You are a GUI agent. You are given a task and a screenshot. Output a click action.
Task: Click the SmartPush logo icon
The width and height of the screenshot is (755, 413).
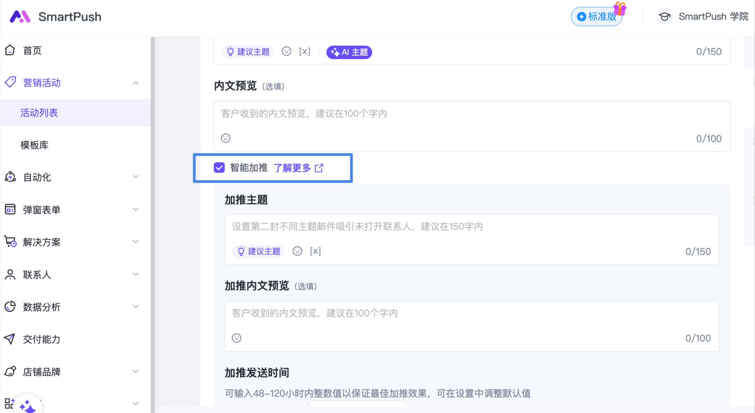[x=20, y=17]
